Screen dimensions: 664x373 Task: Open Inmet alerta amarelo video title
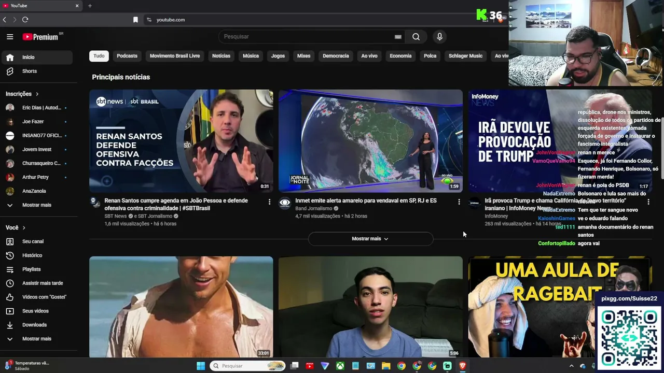tap(366, 200)
